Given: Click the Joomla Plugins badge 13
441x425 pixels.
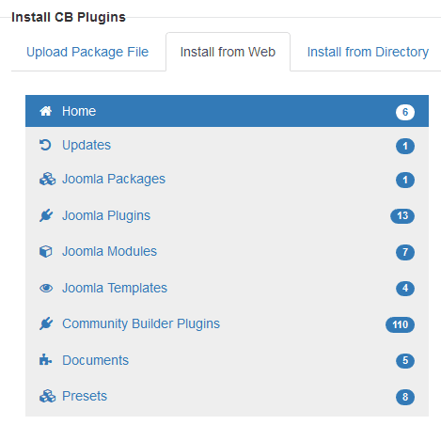Looking at the screenshot, I should pos(402,216).
